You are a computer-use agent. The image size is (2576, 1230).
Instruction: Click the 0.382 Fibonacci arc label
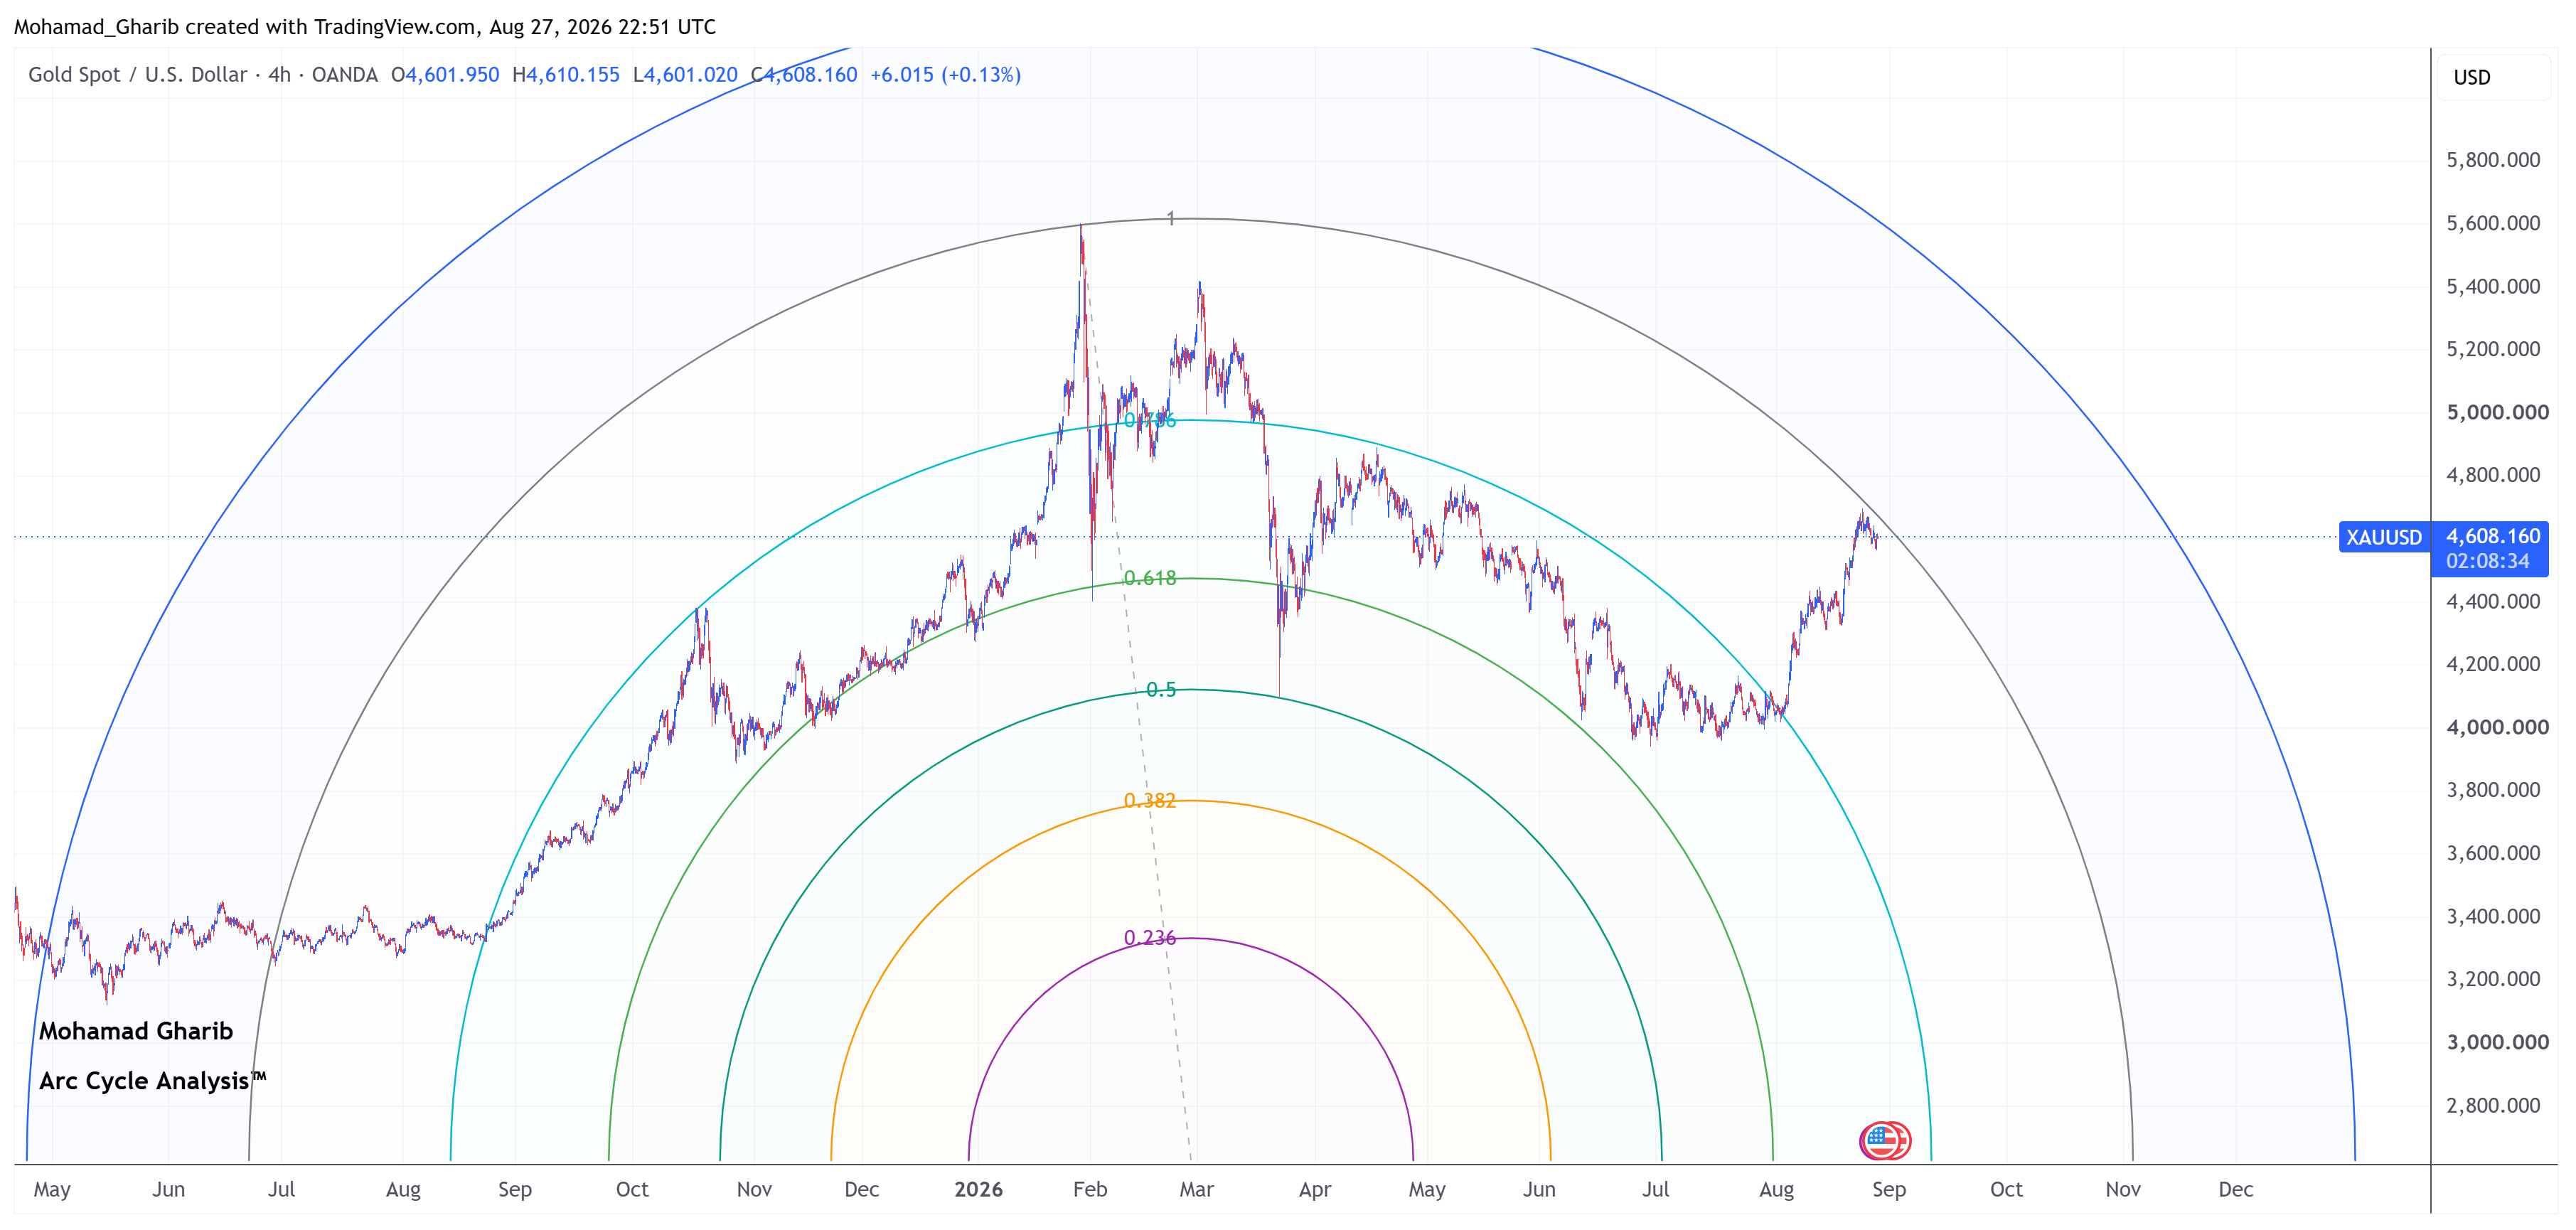point(1150,801)
